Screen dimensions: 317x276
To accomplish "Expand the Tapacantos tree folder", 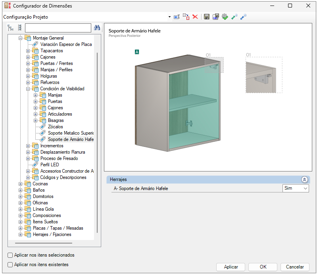I will tap(28, 51).
